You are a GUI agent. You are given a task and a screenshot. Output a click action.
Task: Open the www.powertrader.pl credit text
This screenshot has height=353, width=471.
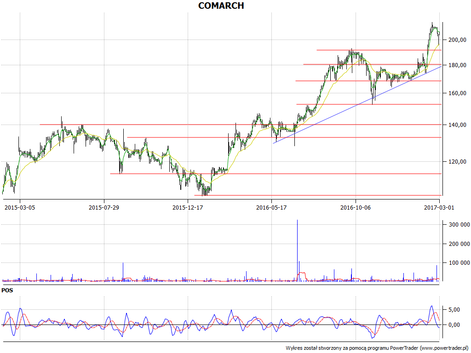click(444, 348)
